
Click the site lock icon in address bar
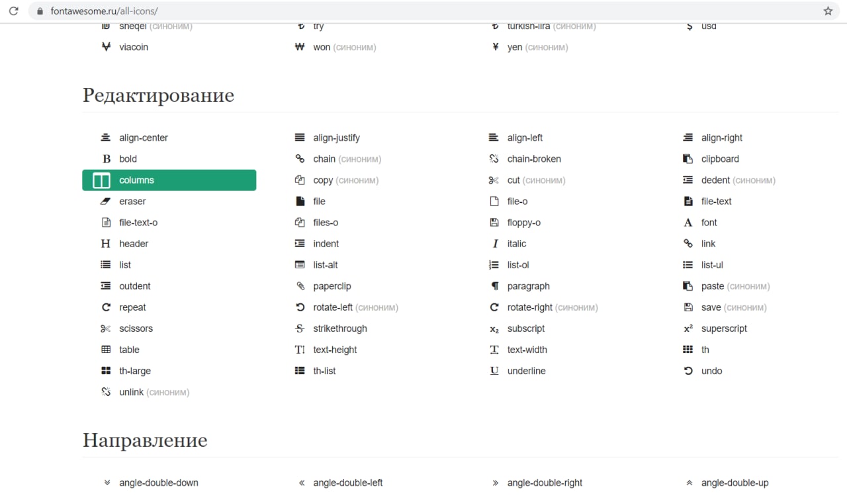click(x=40, y=11)
